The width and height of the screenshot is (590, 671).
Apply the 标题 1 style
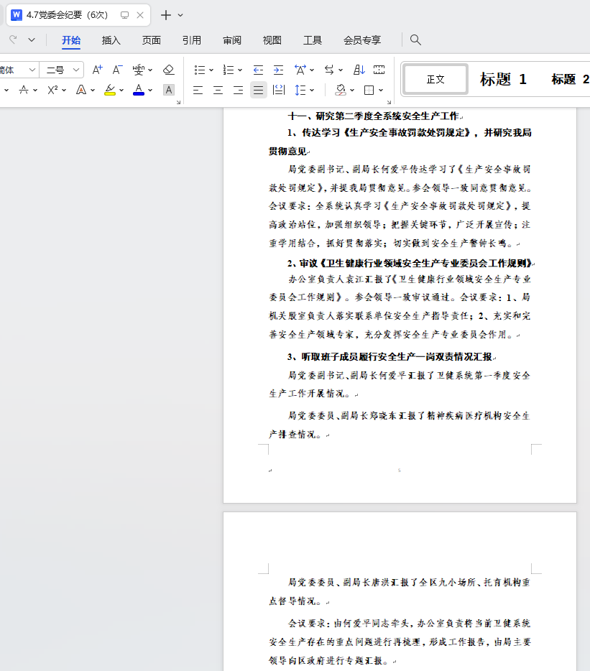tap(503, 79)
